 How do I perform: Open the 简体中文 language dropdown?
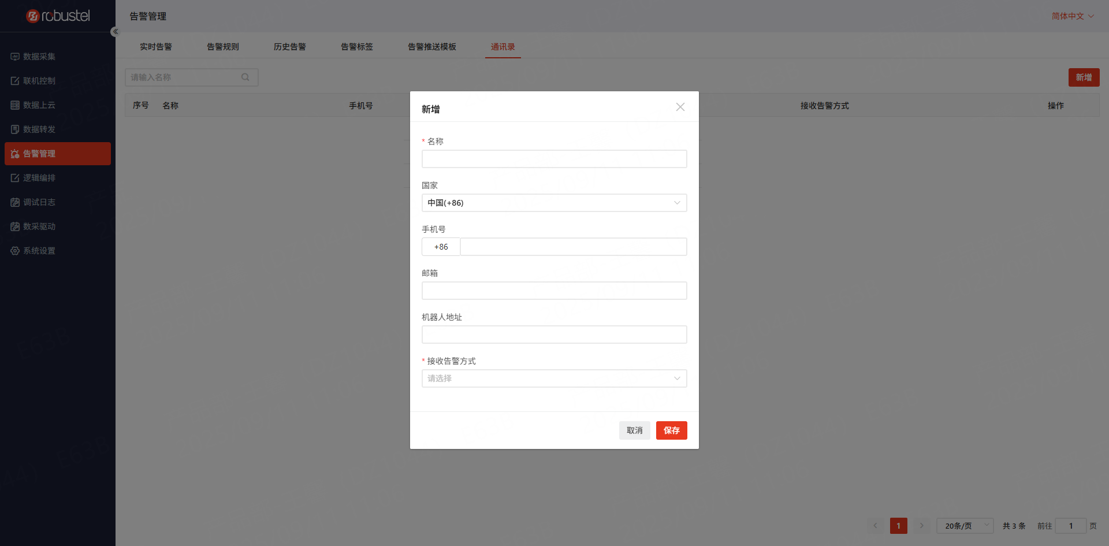tap(1072, 16)
